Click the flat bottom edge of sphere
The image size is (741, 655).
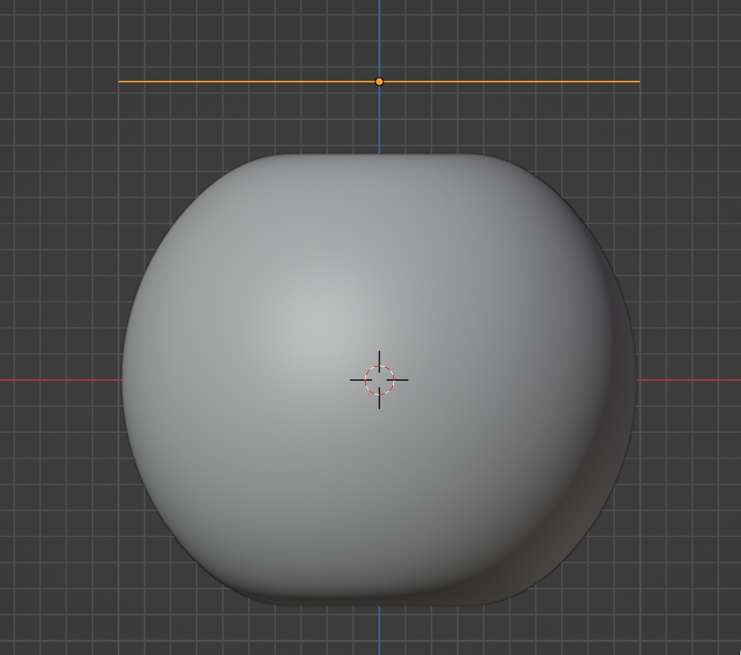tap(379, 603)
